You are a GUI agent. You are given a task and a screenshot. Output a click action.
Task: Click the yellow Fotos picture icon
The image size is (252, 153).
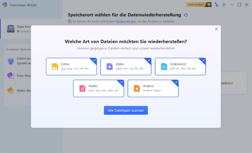(x=55, y=66)
